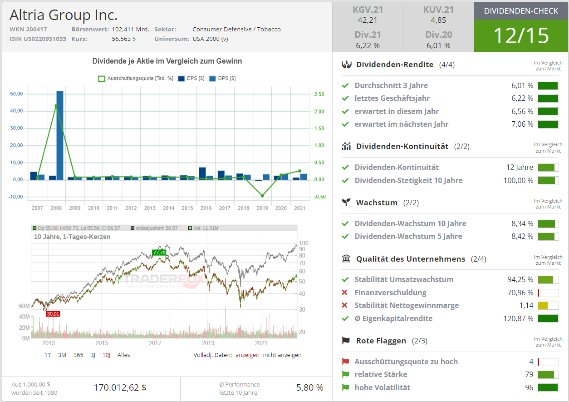The height and width of the screenshot is (402, 569).
Task: Click the Dividenden-Kontinuität bar chart icon
Action: [x=347, y=146]
